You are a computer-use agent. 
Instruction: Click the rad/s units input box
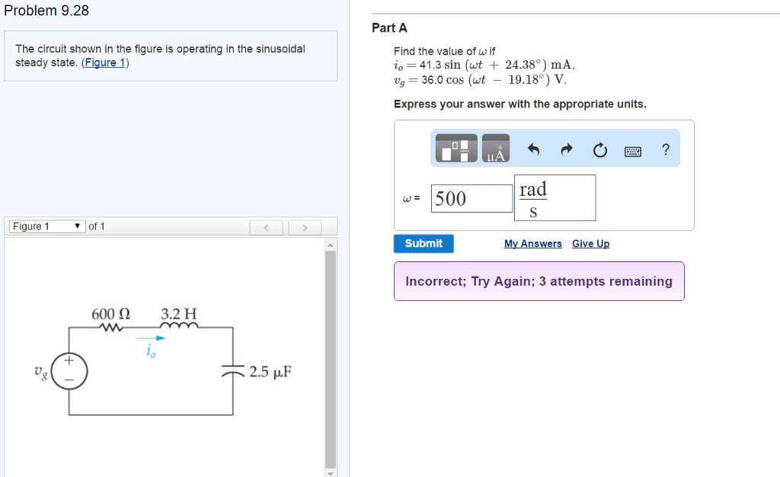tap(555, 197)
